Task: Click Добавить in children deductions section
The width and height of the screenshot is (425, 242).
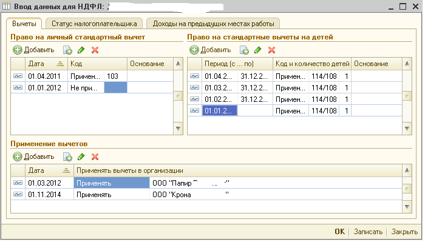Action: pyautogui.click(x=210, y=50)
